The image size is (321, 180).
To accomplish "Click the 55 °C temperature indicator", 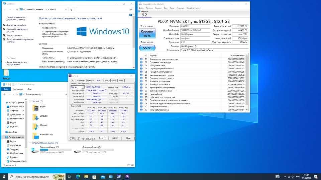I will pos(147,48).
